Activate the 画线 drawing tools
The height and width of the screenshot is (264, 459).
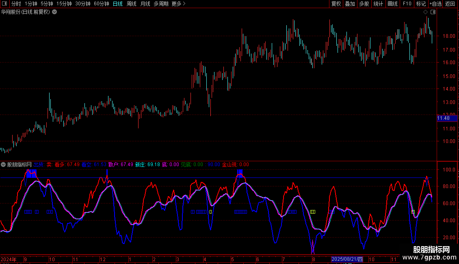(x=392, y=4)
